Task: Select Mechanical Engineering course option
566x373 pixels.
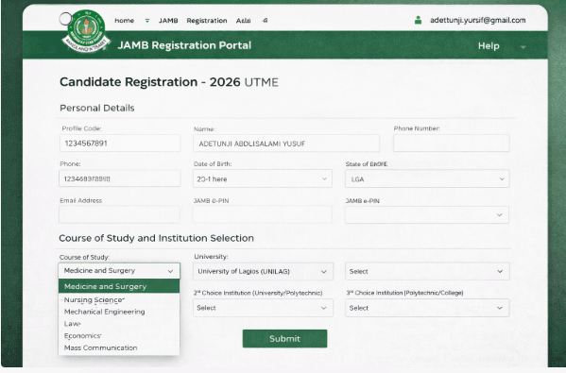Action: [x=119, y=312]
